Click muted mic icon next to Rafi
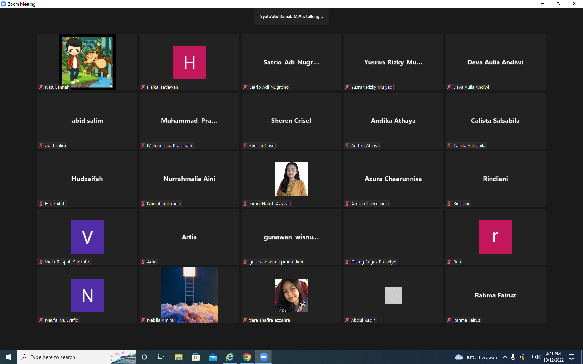Image resolution: width=583 pixels, height=364 pixels. (449, 262)
